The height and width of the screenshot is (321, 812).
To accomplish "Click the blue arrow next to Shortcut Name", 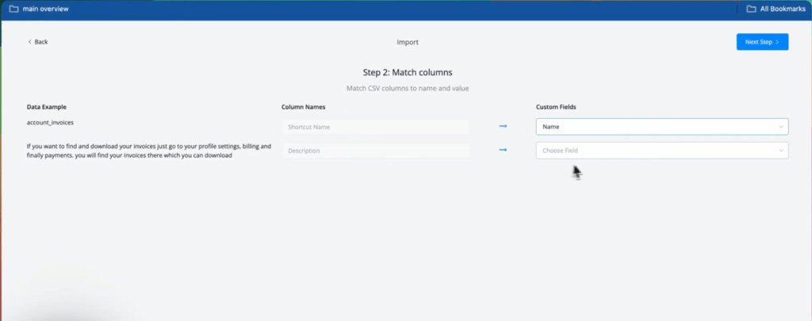I will pos(503,126).
